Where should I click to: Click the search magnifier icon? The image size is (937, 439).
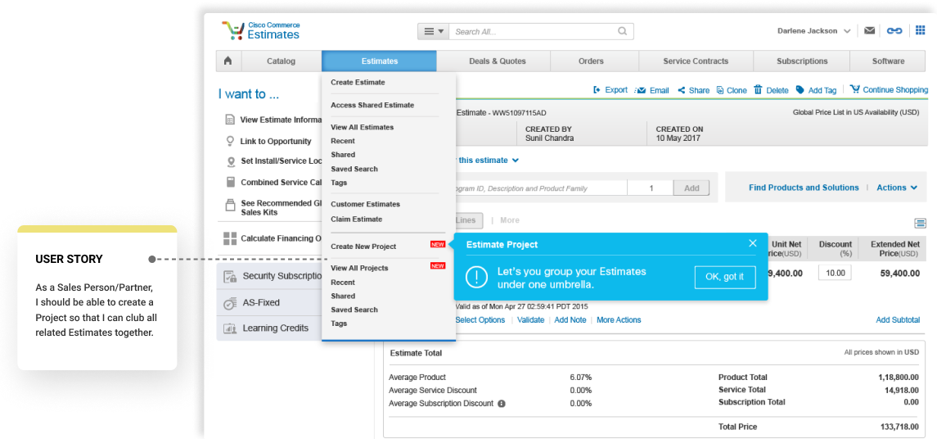tap(622, 32)
